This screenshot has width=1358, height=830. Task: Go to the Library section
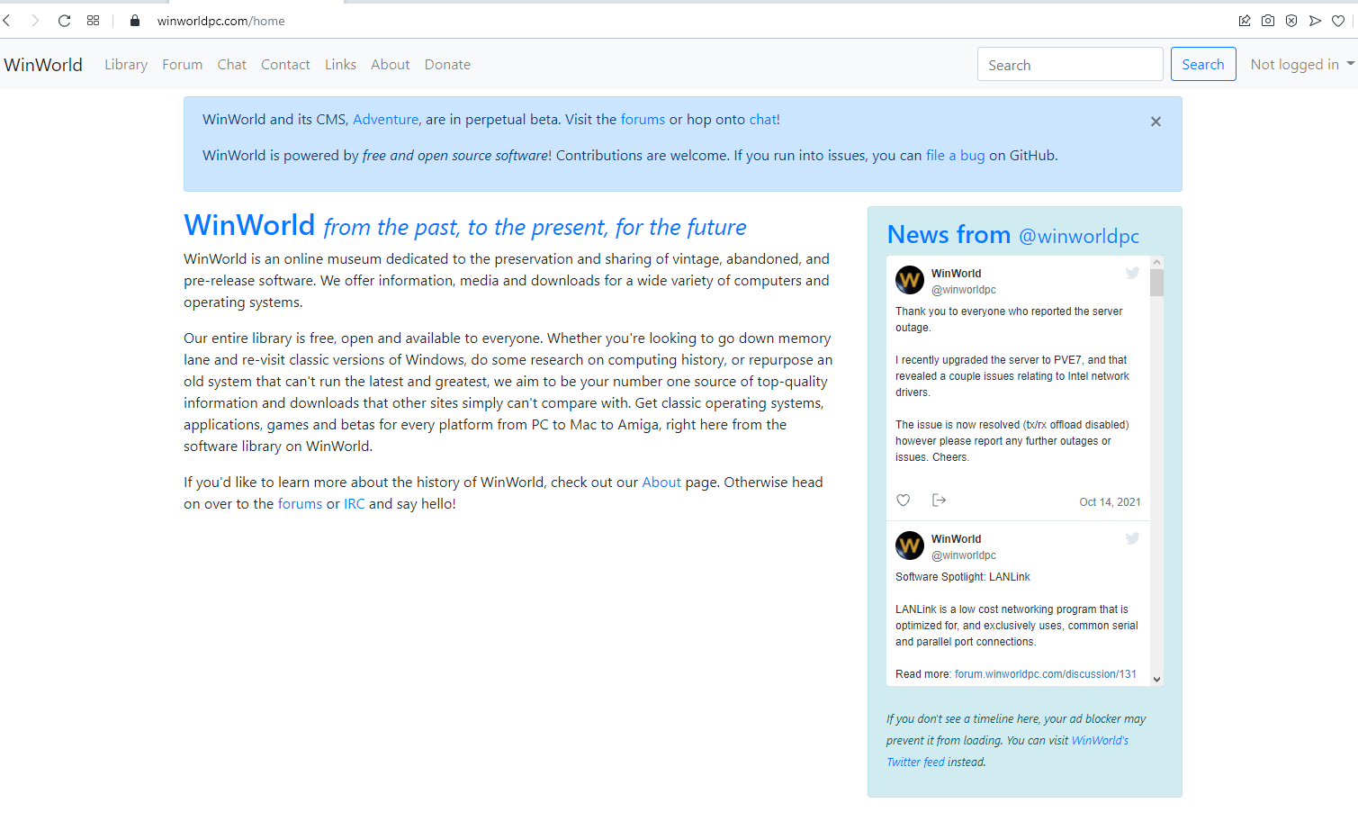(125, 64)
